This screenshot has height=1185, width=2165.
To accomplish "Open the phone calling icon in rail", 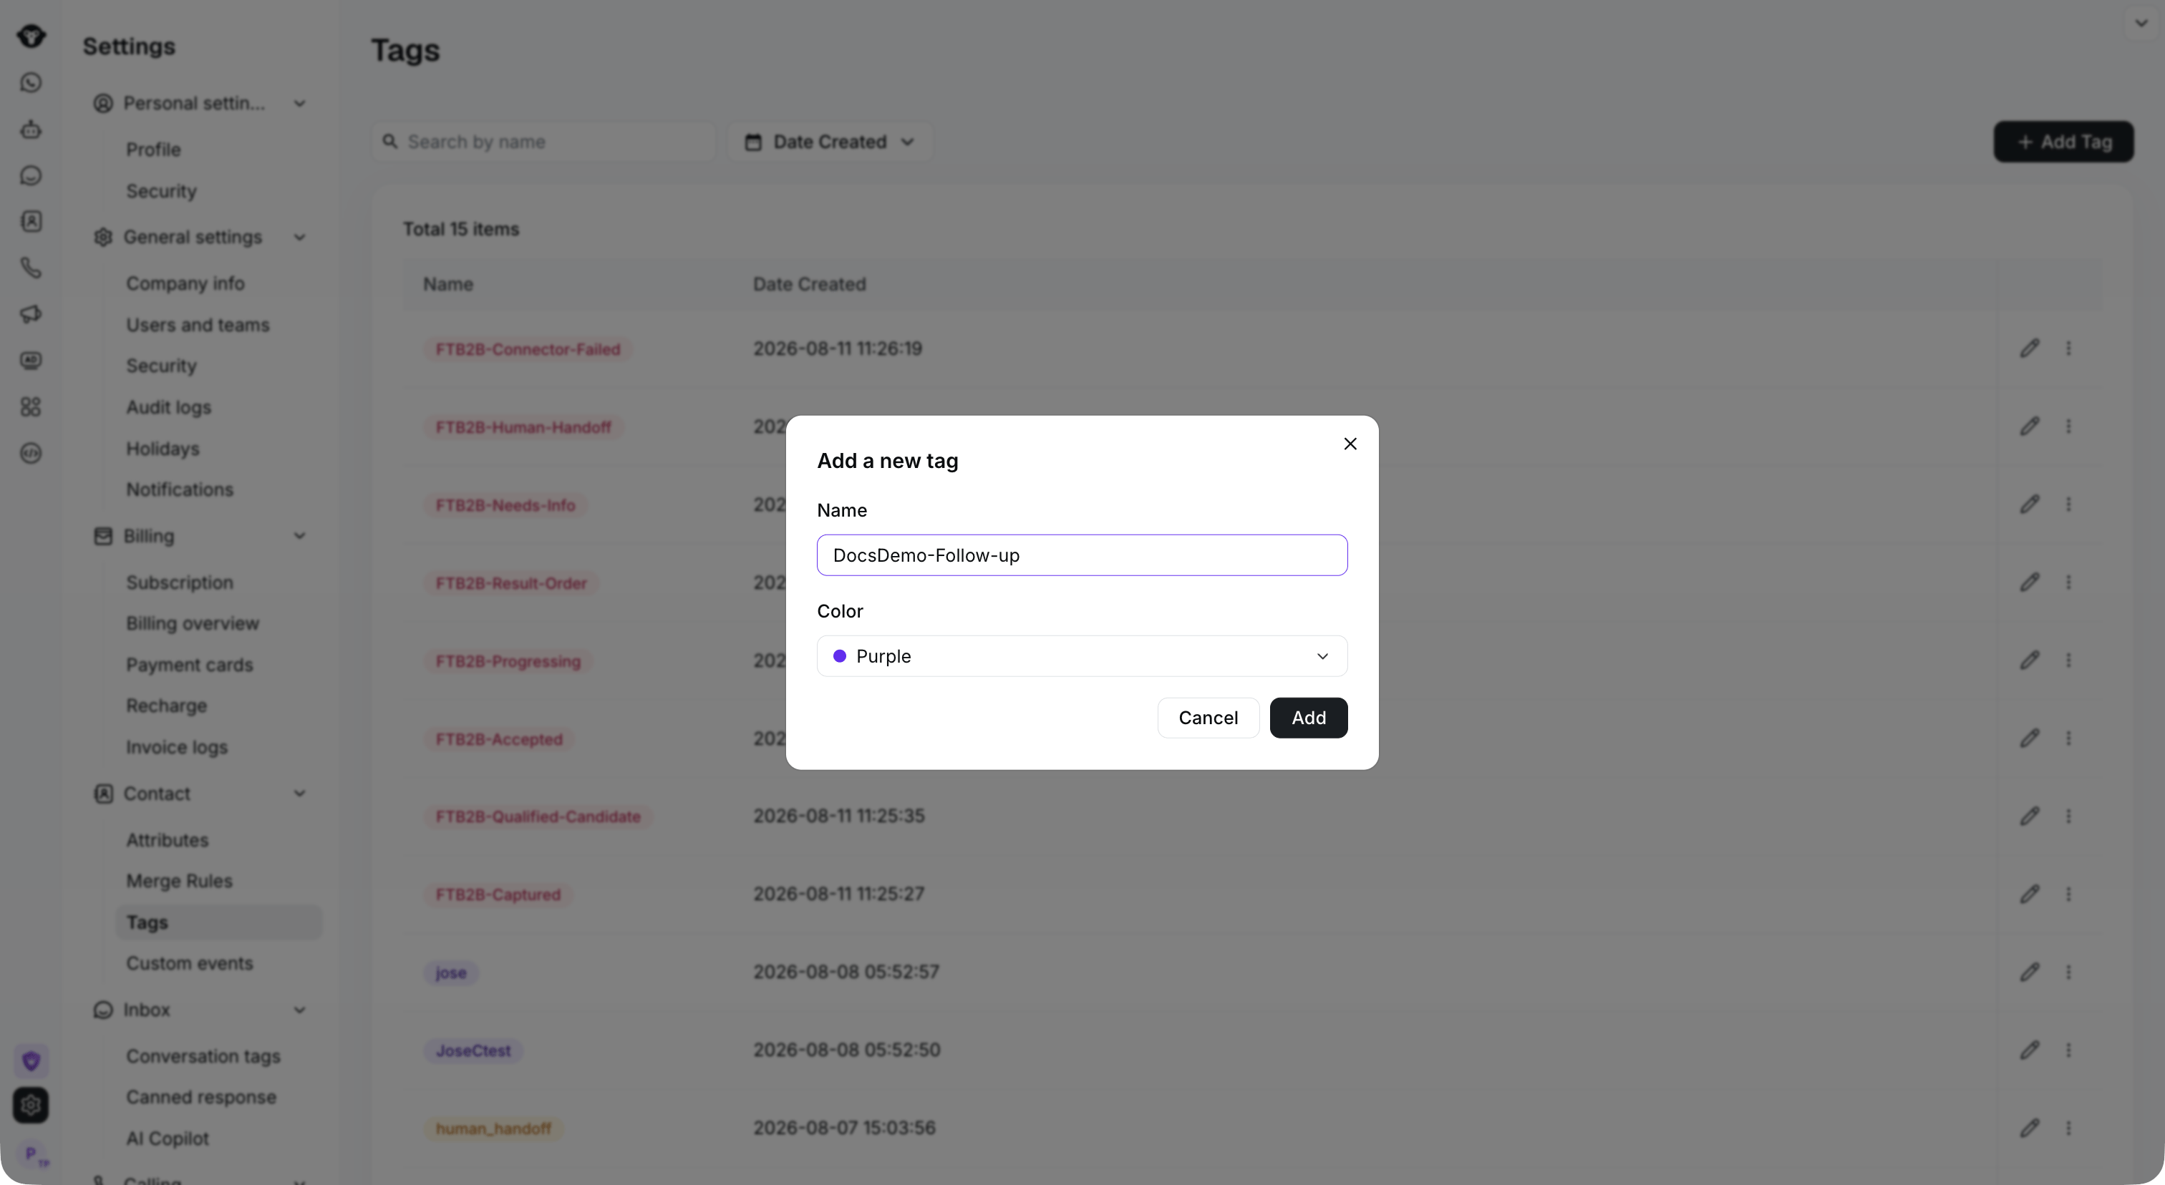I will [31, 268].
